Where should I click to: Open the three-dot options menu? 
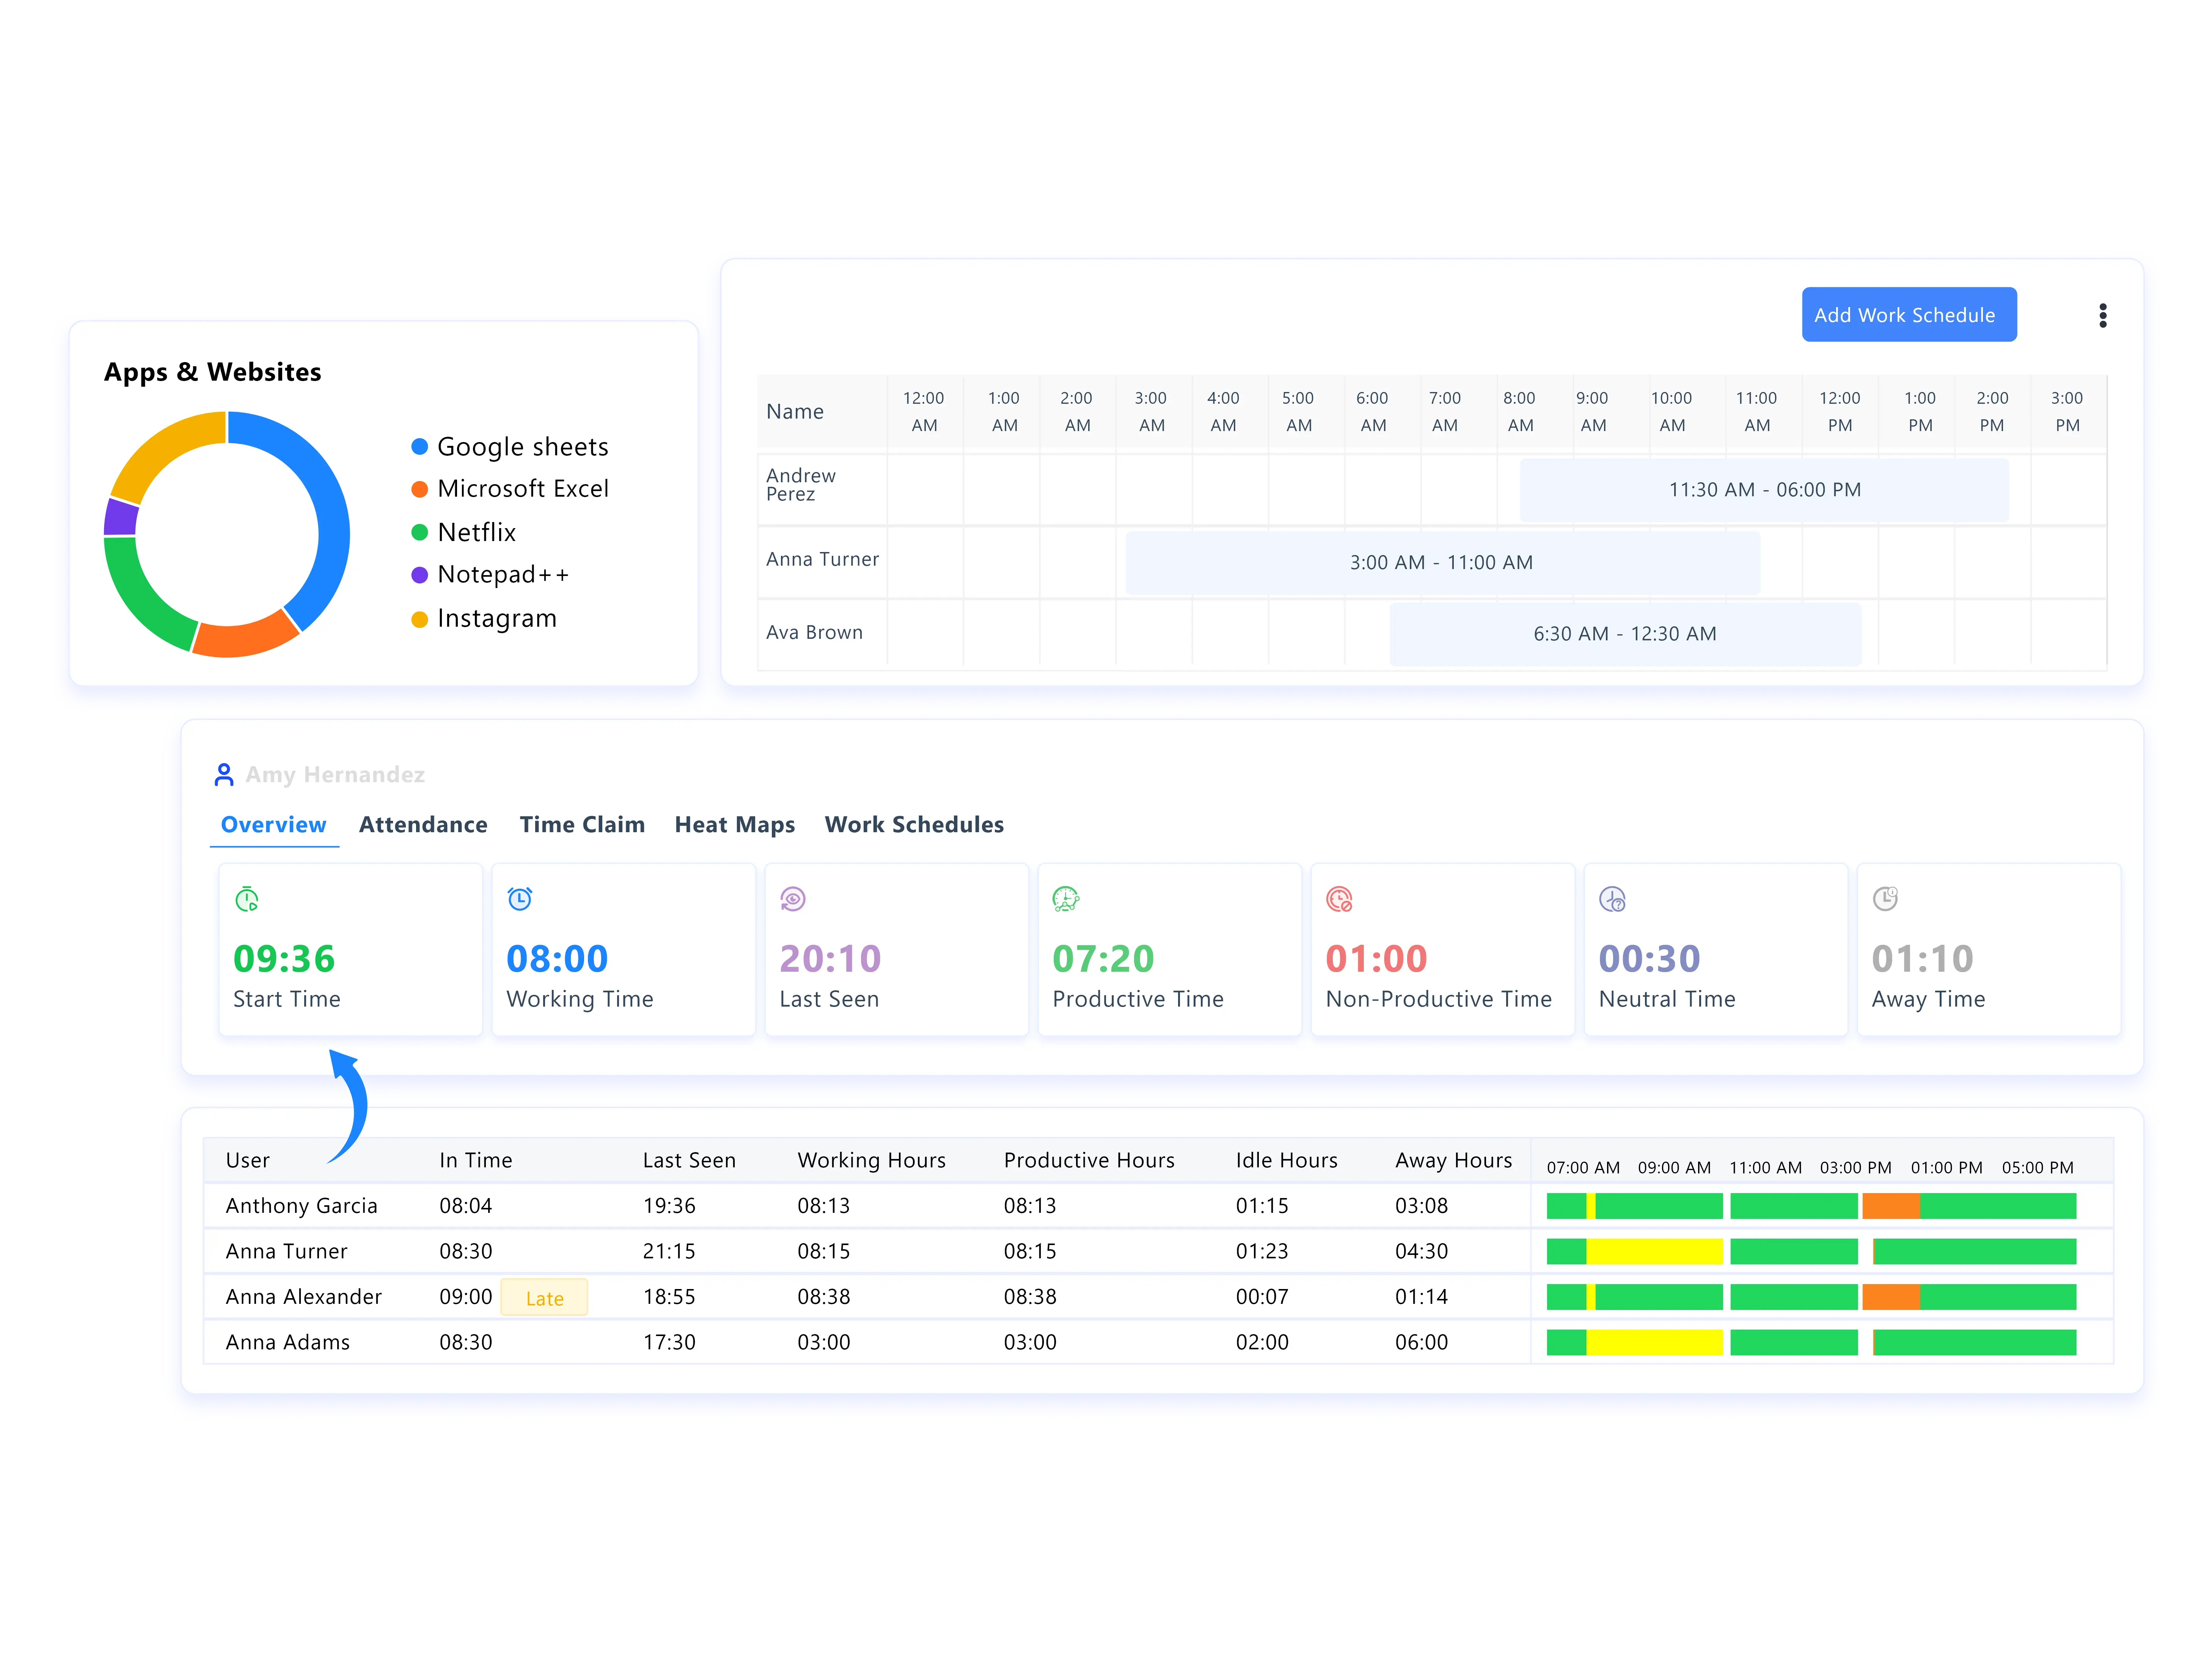coord(2103,316)
